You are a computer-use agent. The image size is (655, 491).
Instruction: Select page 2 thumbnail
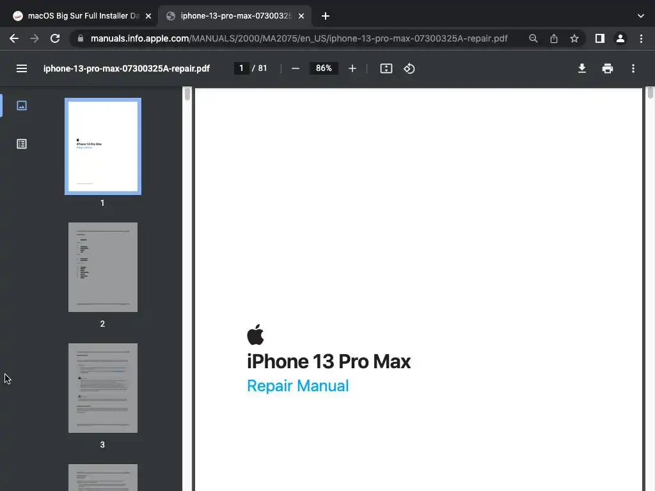pos(103,267)
